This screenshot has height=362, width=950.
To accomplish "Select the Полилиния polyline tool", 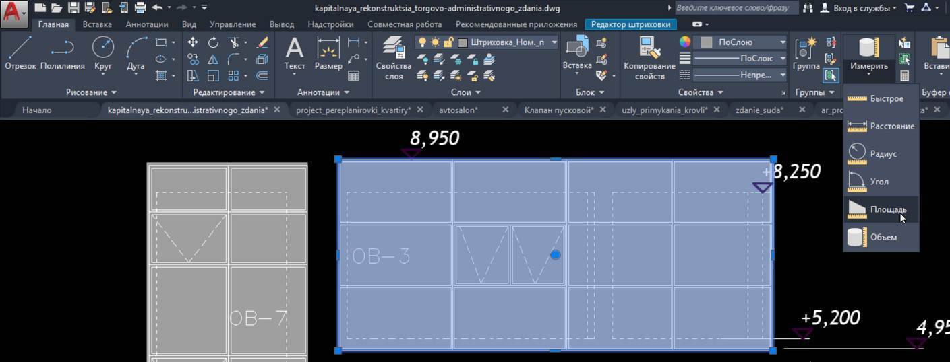I will coord(62,54).
